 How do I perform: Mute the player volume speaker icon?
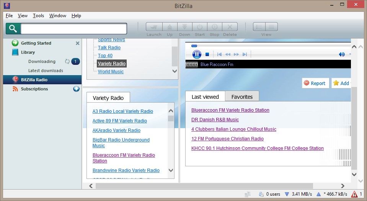click(342, 54)
